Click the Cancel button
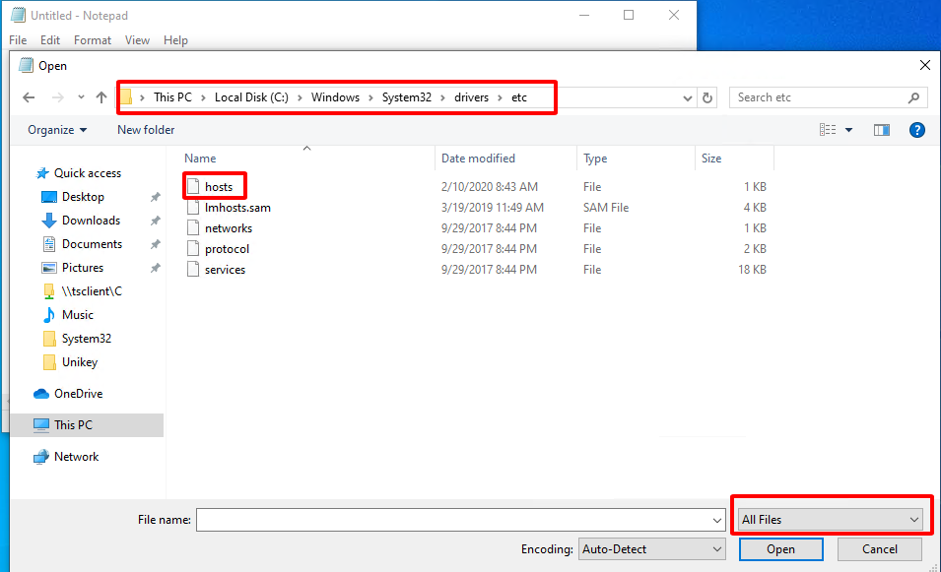Image resolution: width=941 pixels, height=572 pixels. pyautogui.click(x=880, y=549)
